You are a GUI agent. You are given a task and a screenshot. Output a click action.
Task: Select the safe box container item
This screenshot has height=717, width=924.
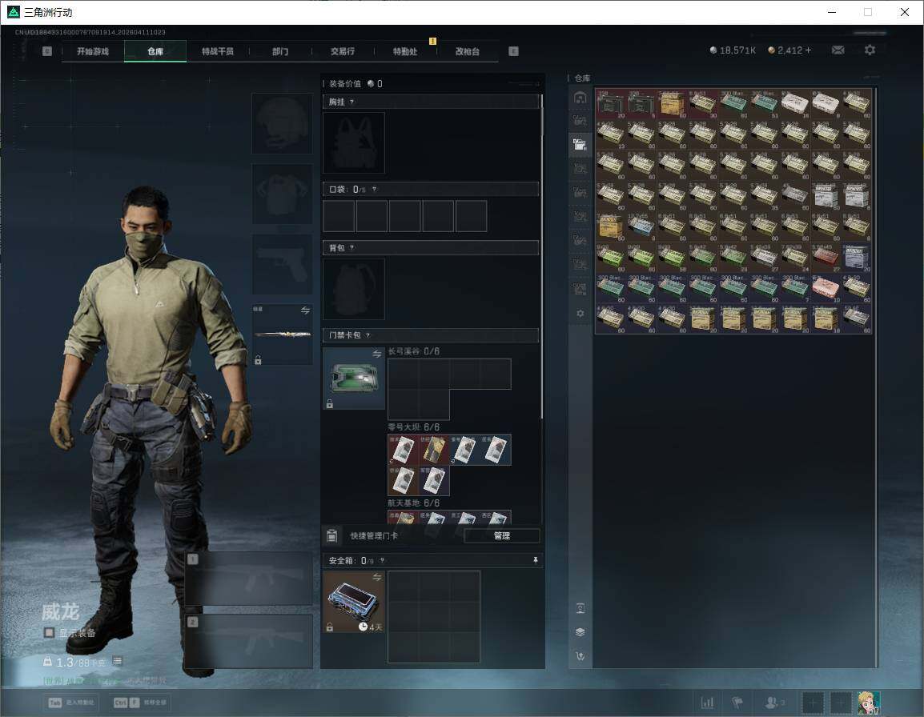tap(354, 602)
